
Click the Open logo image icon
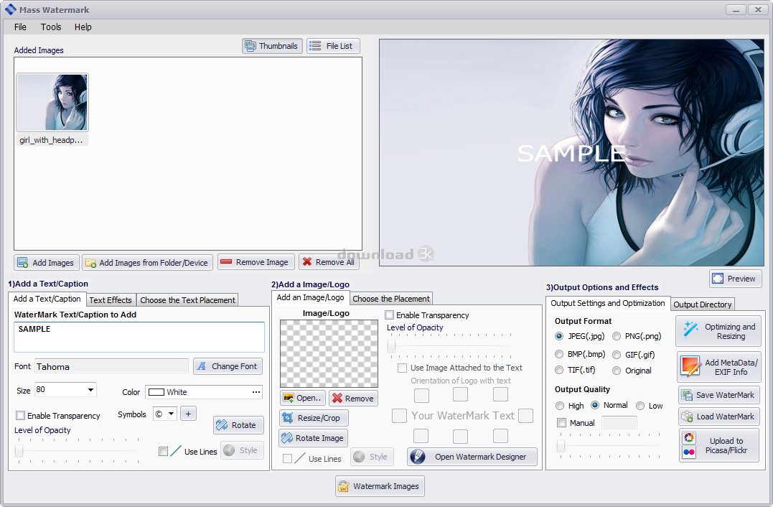pyautogui.click(x=289, y=398)
